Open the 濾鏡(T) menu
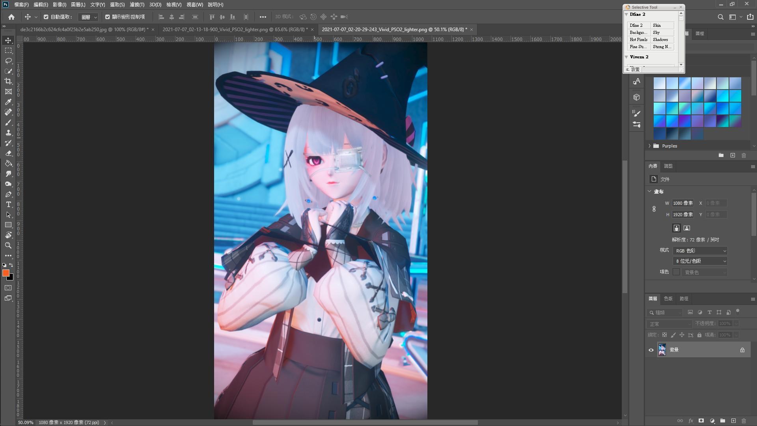The image size is (757, 426). tap(137, 5)
